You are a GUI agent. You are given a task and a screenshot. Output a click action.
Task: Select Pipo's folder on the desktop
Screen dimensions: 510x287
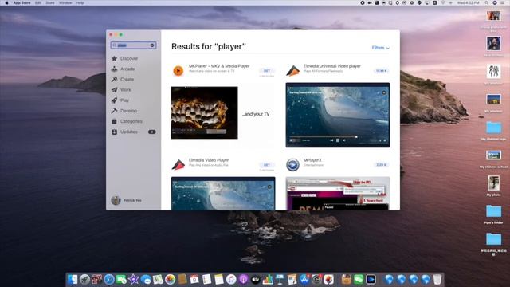(x=493, y=214)
